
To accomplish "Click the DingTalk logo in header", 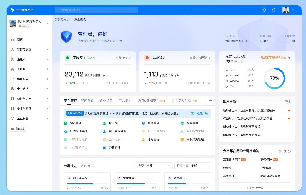I will click(12, 10).
